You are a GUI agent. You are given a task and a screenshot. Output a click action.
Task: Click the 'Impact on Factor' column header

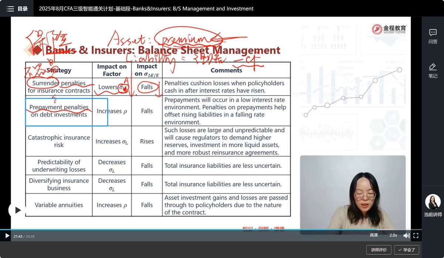(112, 70)
